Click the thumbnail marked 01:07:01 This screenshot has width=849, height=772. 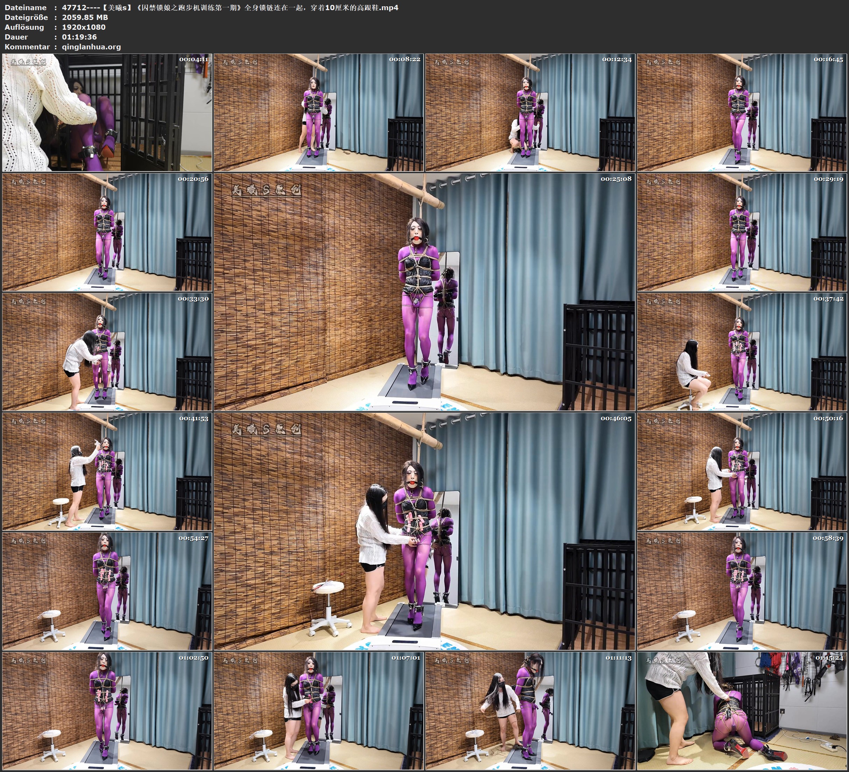coord(318,711)
